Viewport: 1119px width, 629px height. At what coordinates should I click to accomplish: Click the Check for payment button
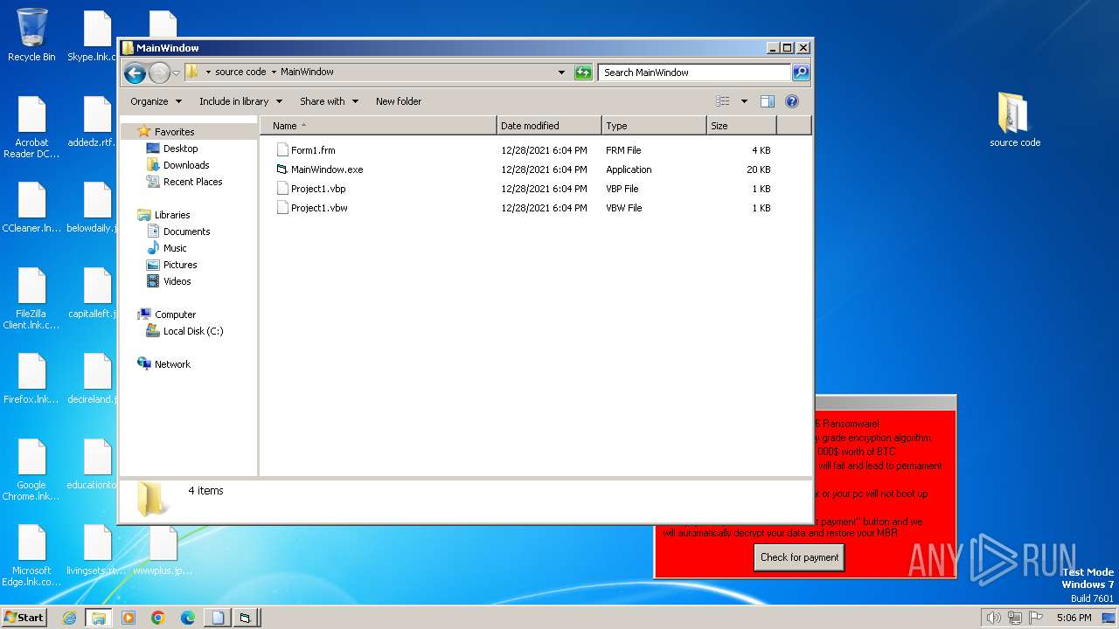click(799, 557)
